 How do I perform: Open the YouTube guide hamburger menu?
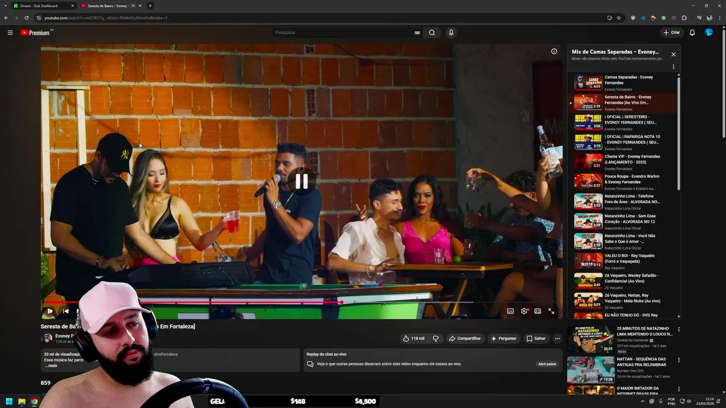10,32
